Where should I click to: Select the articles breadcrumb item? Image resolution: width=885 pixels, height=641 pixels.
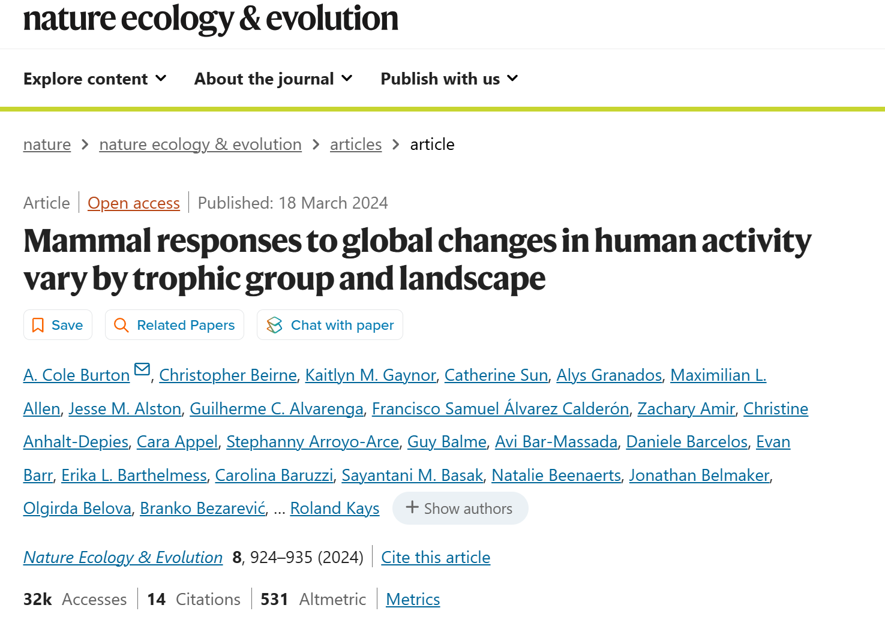tap(355, 145)
